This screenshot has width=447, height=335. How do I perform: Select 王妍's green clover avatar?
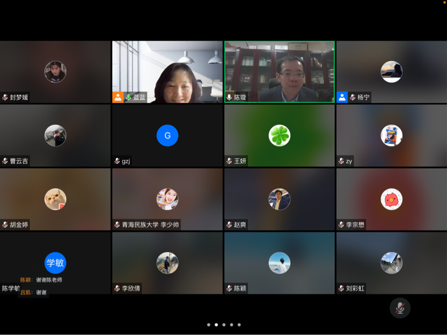pos(279,136)
